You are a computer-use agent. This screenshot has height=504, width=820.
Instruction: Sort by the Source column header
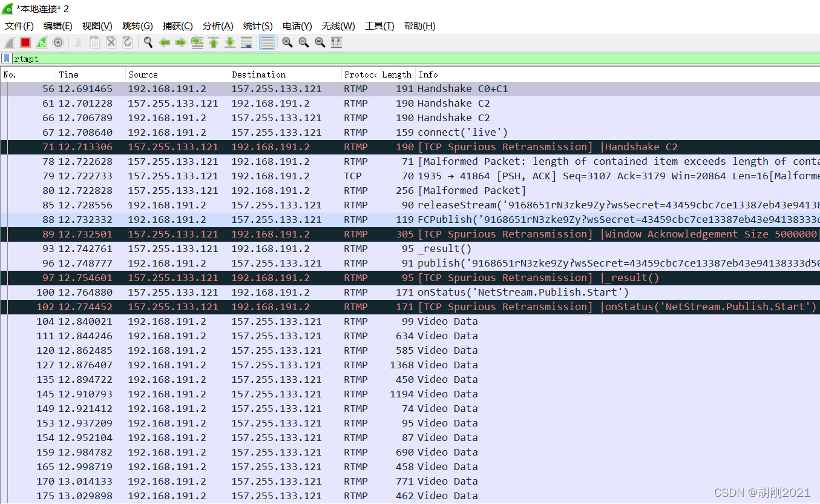point(178,75)
